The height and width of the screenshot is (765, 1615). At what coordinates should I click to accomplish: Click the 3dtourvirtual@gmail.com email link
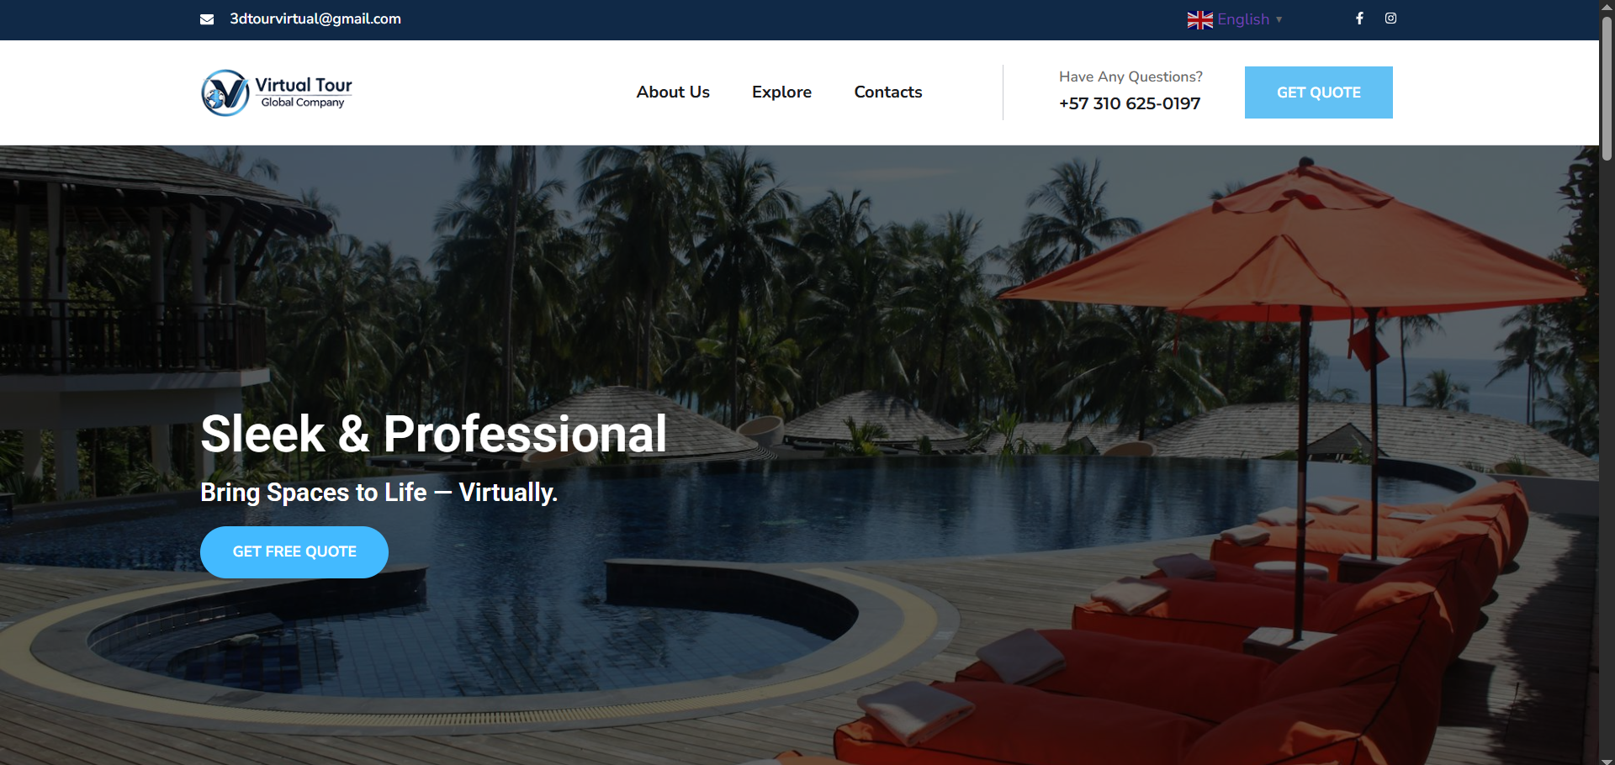pyautogui.click(x=315, y=19)
